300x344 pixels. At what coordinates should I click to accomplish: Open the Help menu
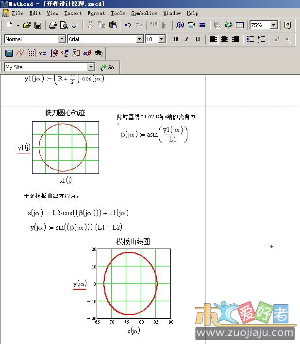(192, 14)
